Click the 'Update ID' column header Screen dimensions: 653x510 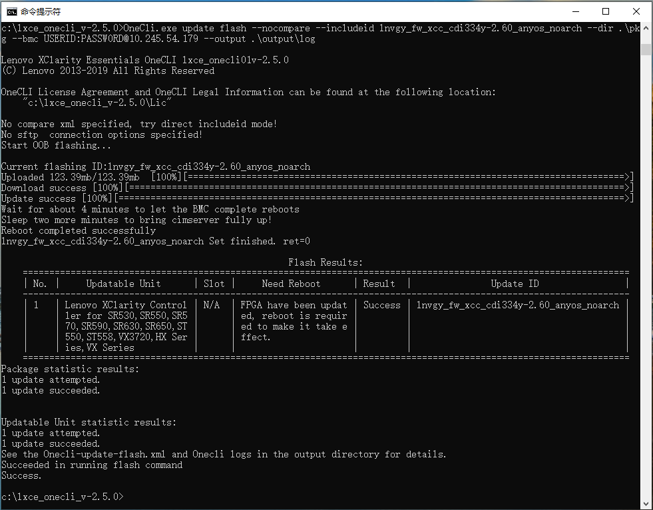pos(515,284)
